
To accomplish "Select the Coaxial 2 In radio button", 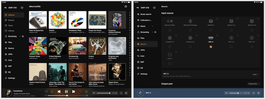I will [x=190, y=47].
